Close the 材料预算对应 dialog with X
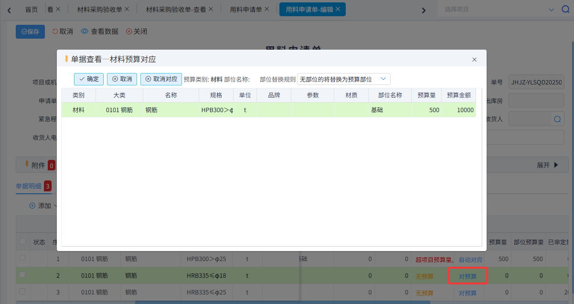 [x=474, y=60]
